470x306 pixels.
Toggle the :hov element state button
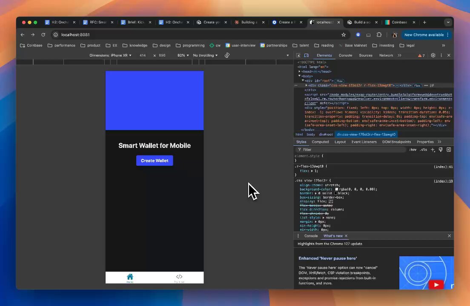pos(413,150)
